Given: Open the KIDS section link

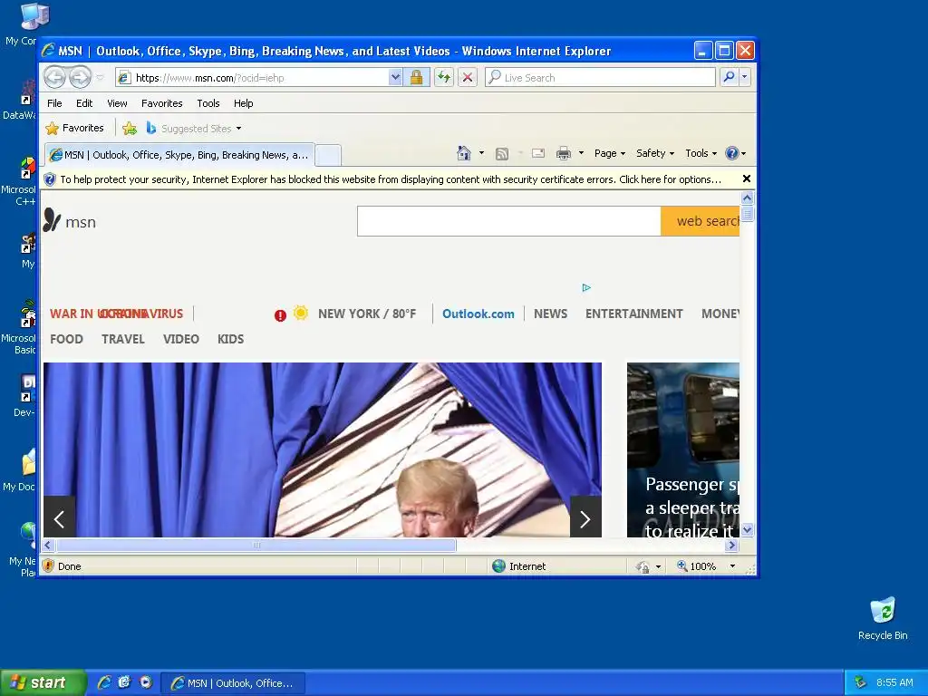Looking at the screenshot, I should (230, 339).
